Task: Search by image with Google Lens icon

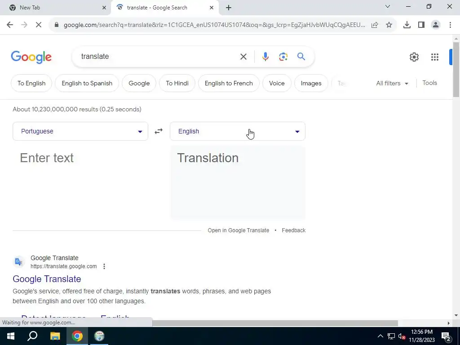Action: (x=283, y=57)
